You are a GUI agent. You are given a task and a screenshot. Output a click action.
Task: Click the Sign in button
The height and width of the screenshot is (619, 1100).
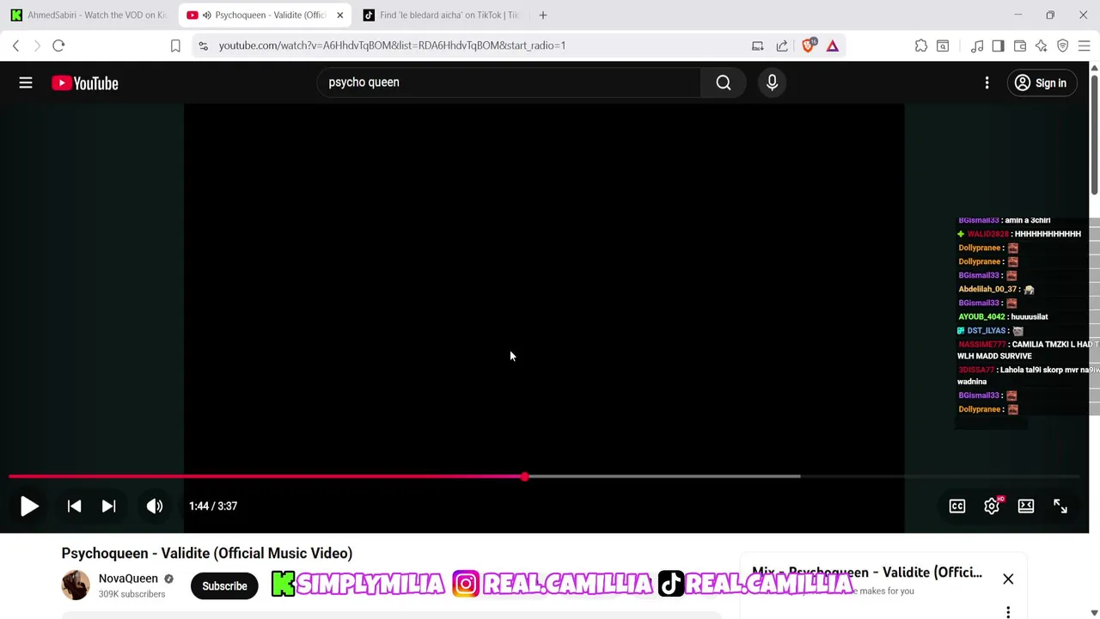1041,83
